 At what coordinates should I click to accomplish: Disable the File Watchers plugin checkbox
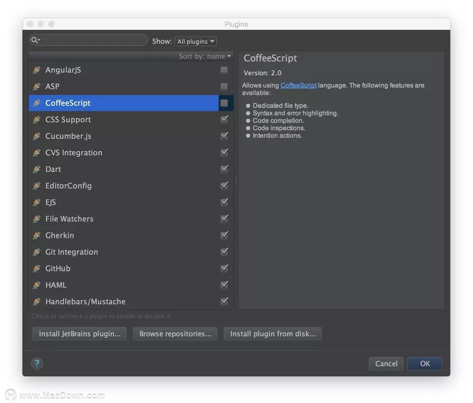pyautogui.click(x=224, y=219)
